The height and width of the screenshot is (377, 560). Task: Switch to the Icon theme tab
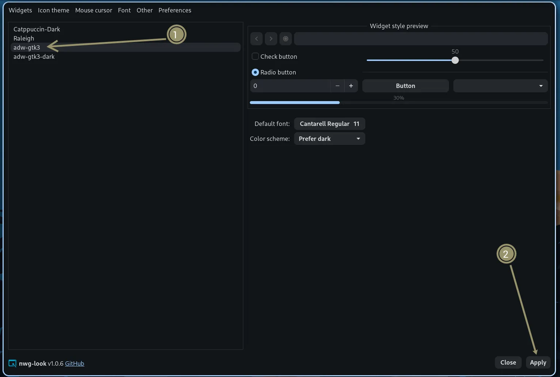(53, 10)
